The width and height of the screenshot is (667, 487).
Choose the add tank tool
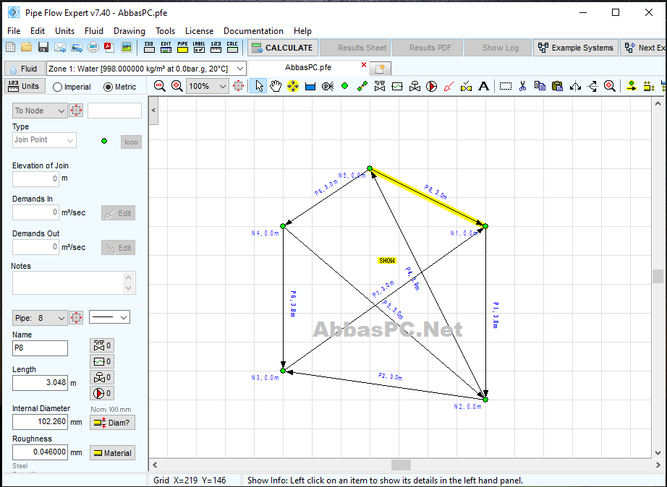(x=310, y=86)
